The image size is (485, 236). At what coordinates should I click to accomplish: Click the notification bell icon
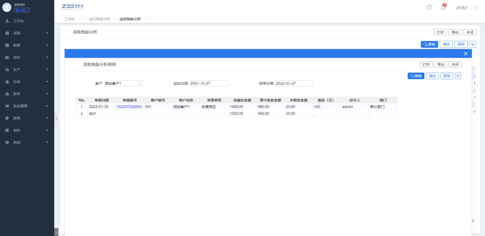click(x=443, y=8)
